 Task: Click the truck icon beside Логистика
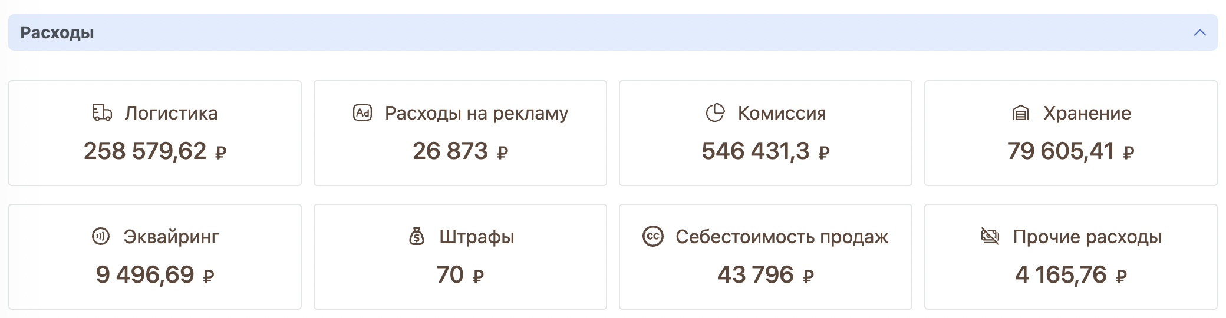(102, 112)
